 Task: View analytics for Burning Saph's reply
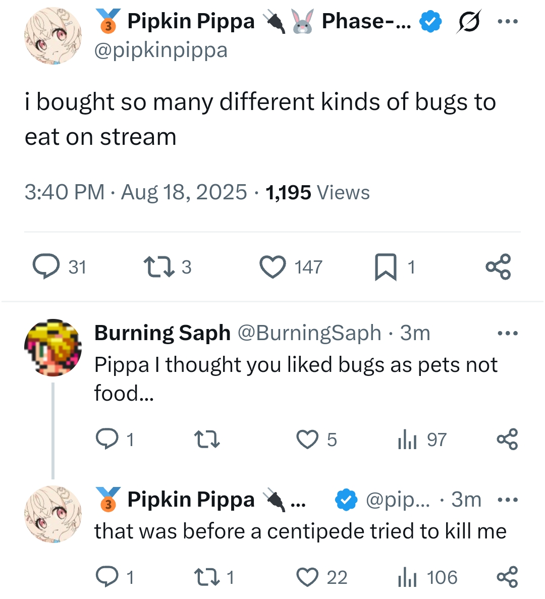[x=407, y=440]
